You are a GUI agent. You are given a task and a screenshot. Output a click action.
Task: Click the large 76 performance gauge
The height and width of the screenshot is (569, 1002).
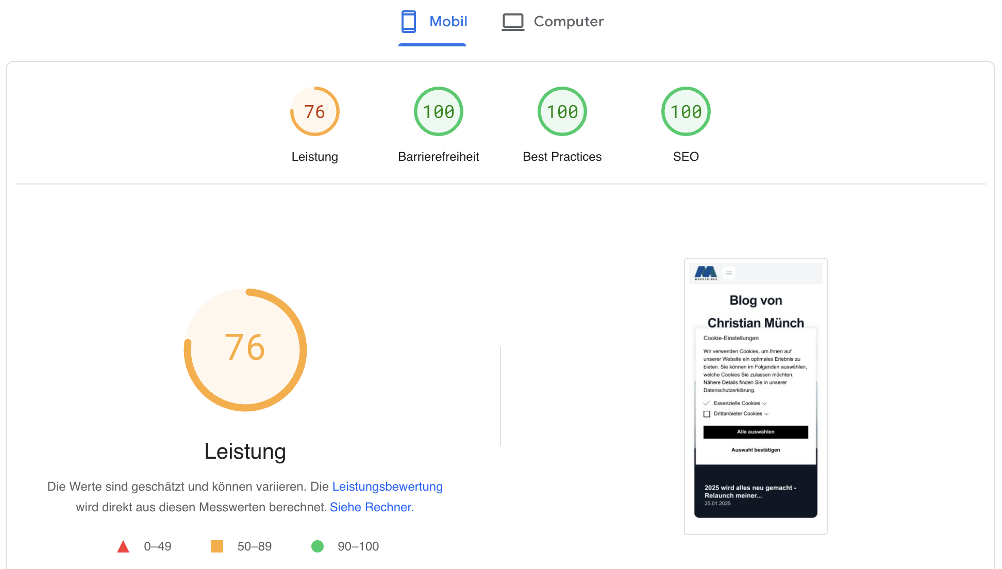pyautogui.click(x=245, y=350)
